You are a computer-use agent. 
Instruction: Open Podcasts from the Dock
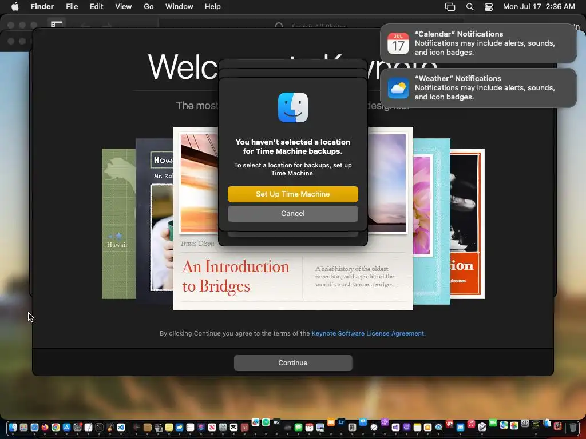[385, 422]
